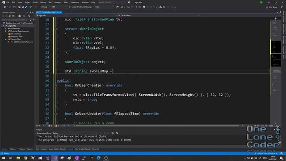
Task: Click Add to Source Control
Action: [x=266, y=153]
